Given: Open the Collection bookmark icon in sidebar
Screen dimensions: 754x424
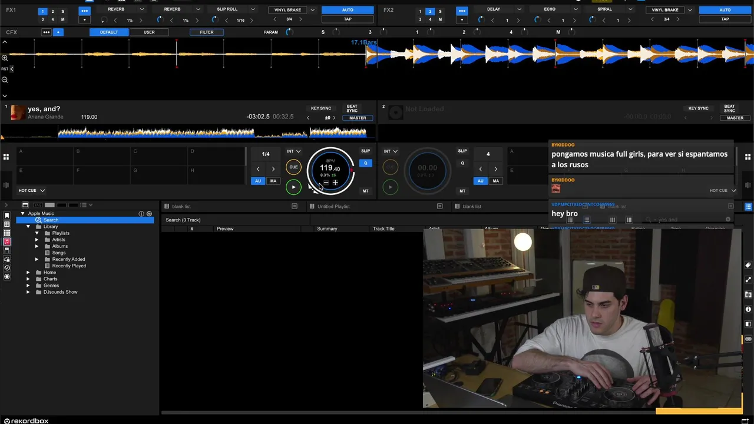Looking at the screenshot, I should click(x=7, y=216).
